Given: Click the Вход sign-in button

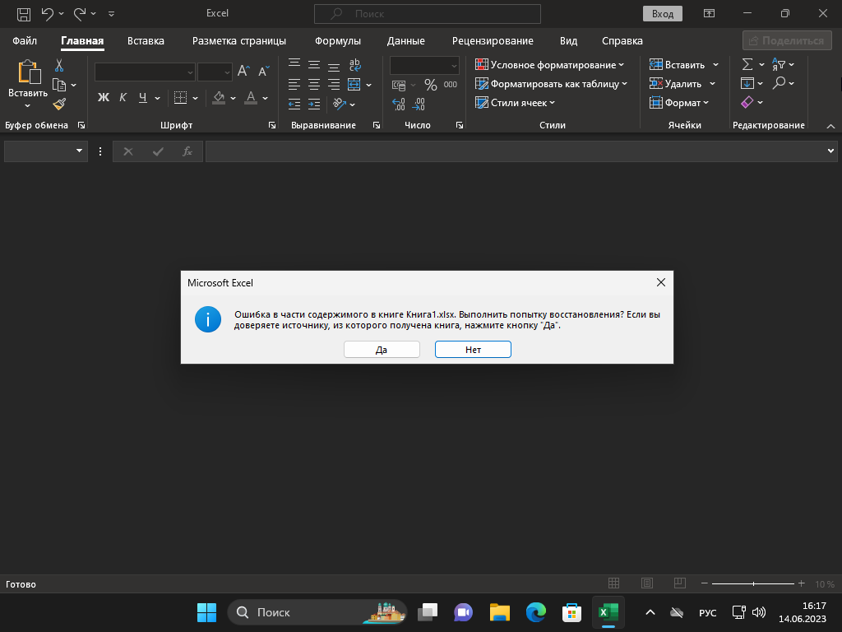Looking at the screenshot, I should click(663, 14).
